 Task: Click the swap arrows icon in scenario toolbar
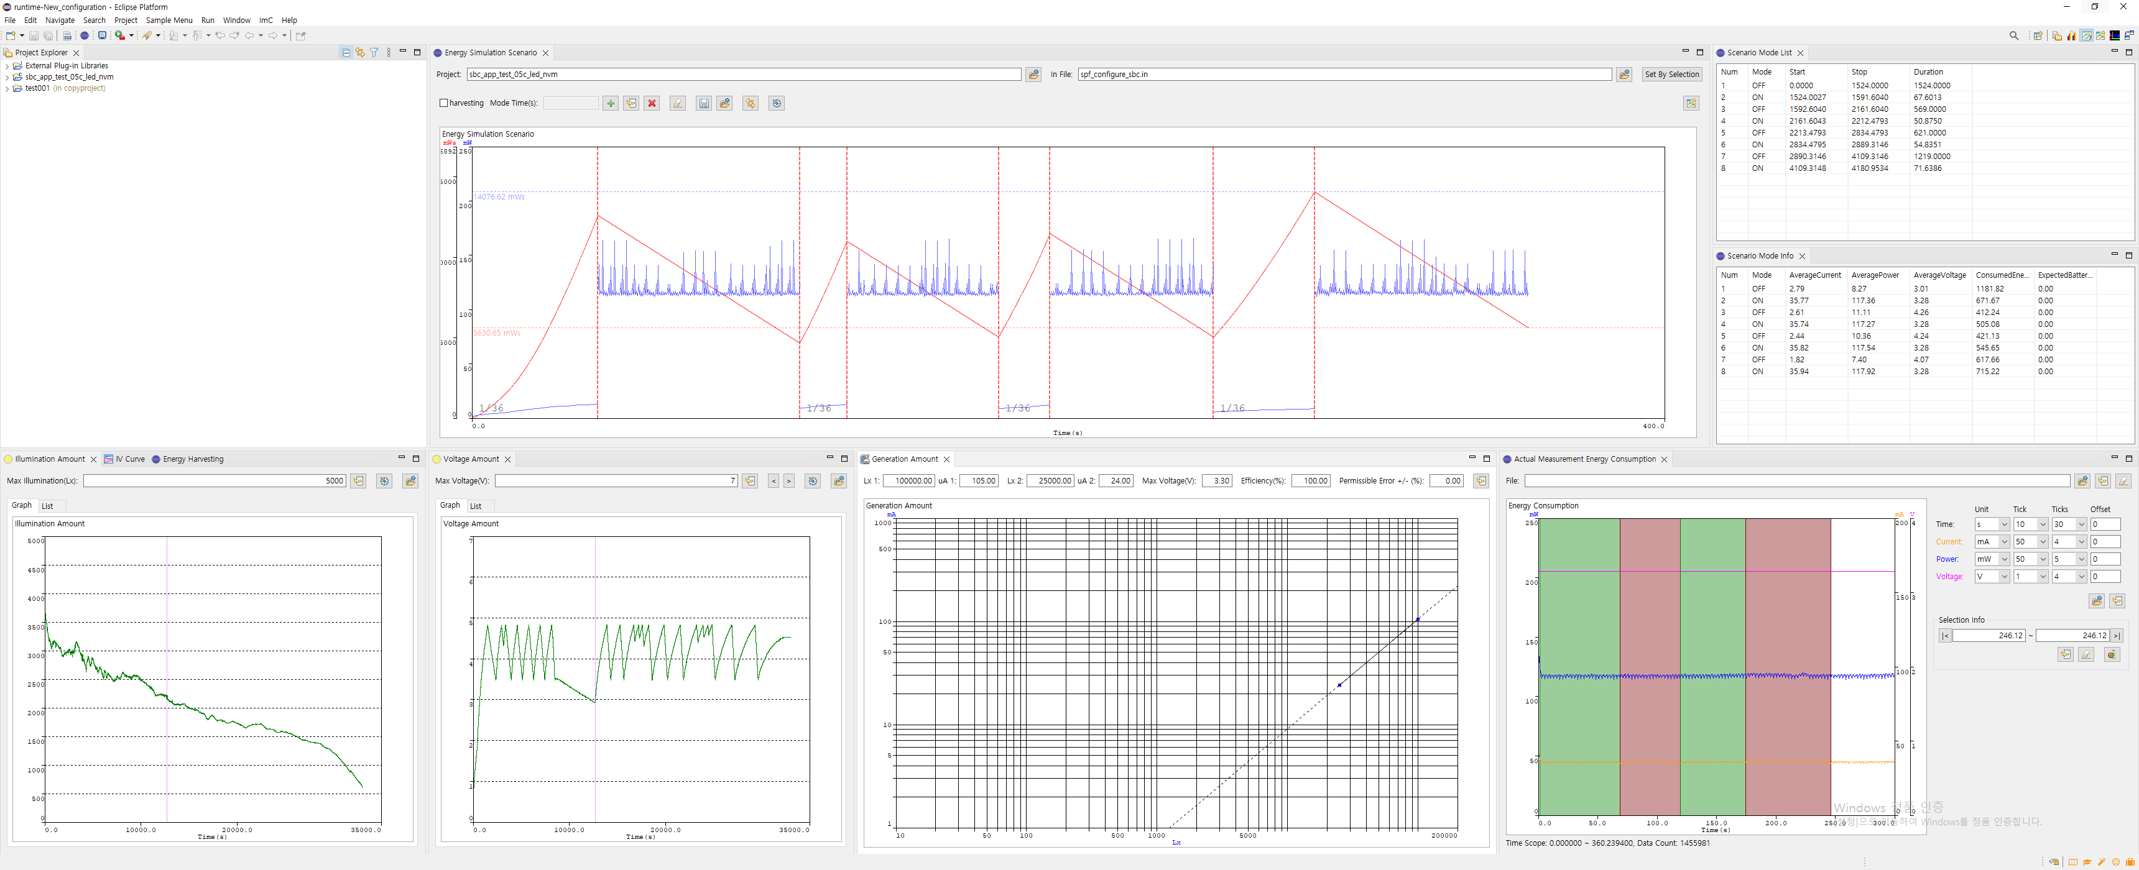[750, 103]
